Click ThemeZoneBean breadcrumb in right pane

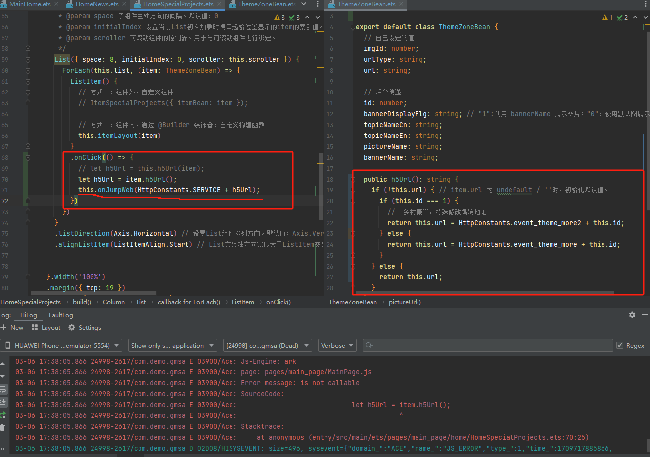pos(353,302)
